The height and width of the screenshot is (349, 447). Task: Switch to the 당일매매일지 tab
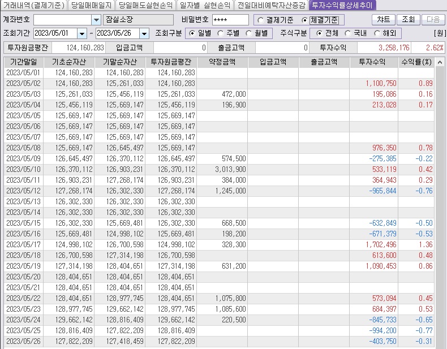91,5
